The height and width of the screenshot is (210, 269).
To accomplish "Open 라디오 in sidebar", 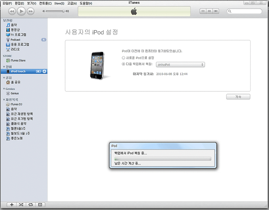I will click(24, 49).
